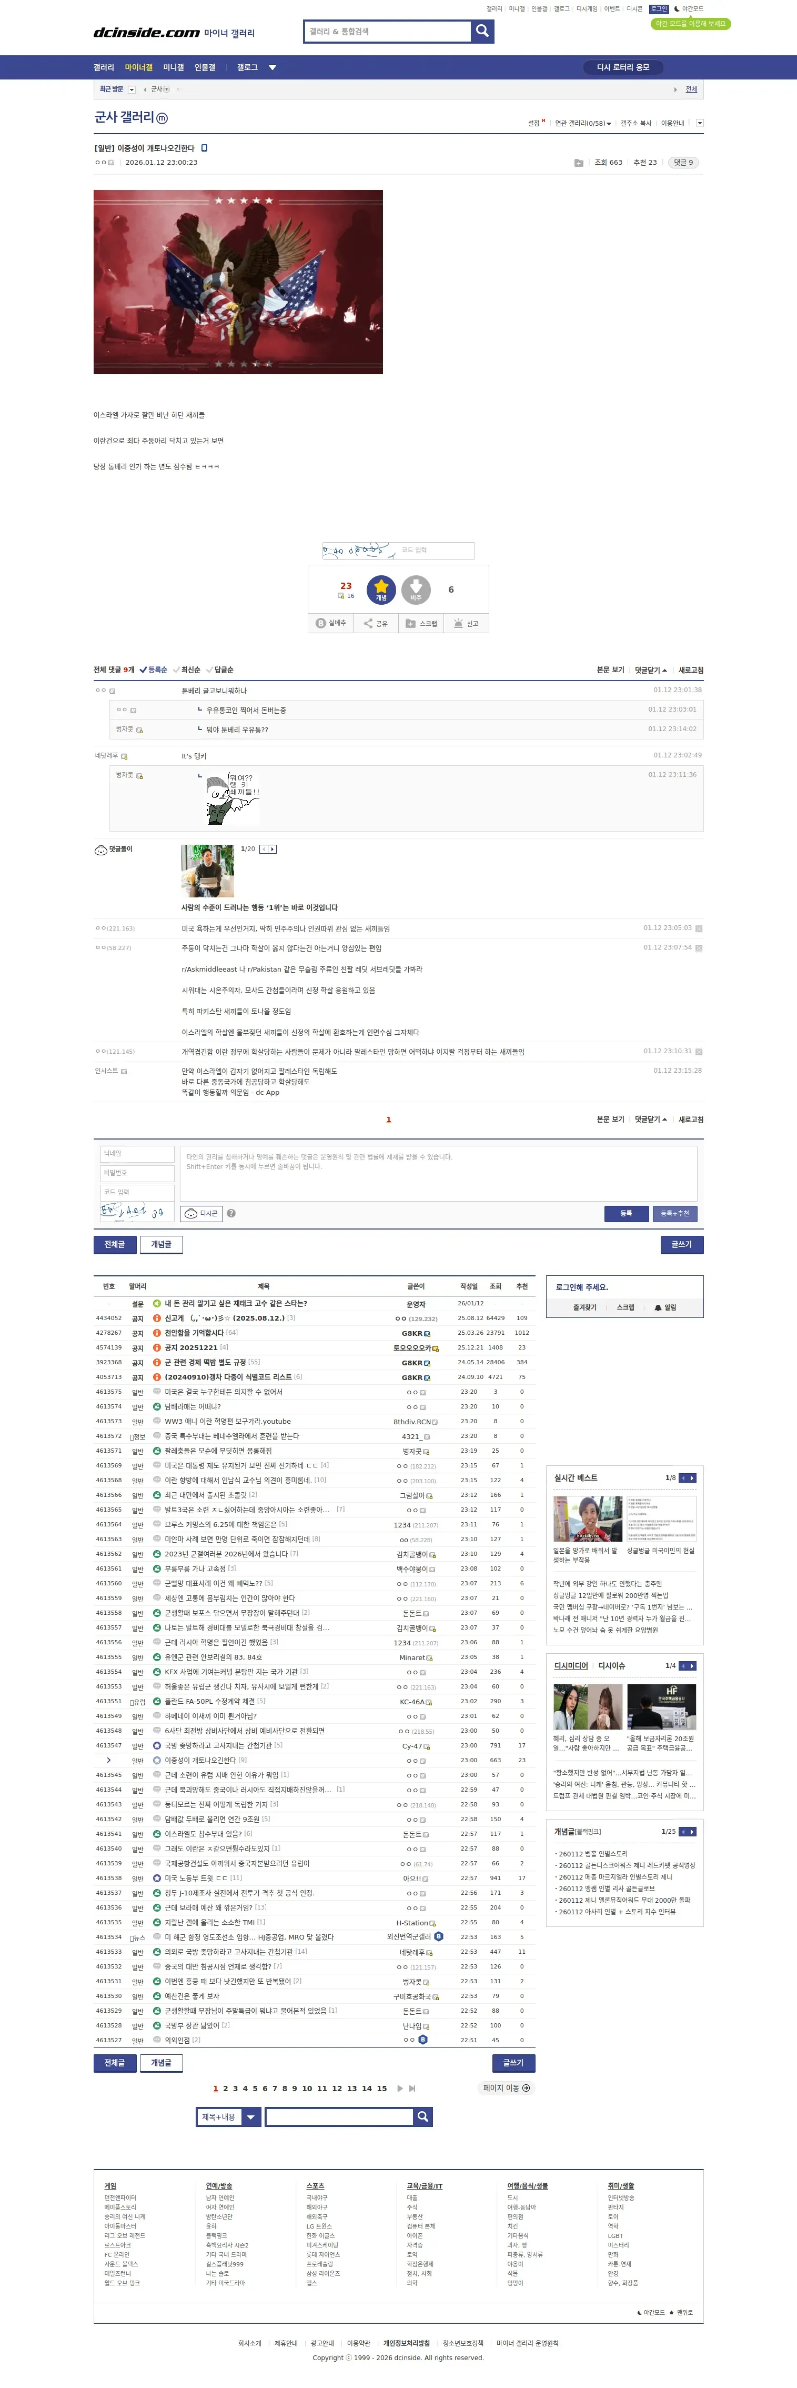Expand the 연관 갤러리(0/58) dropdown

tap(583, 123)
